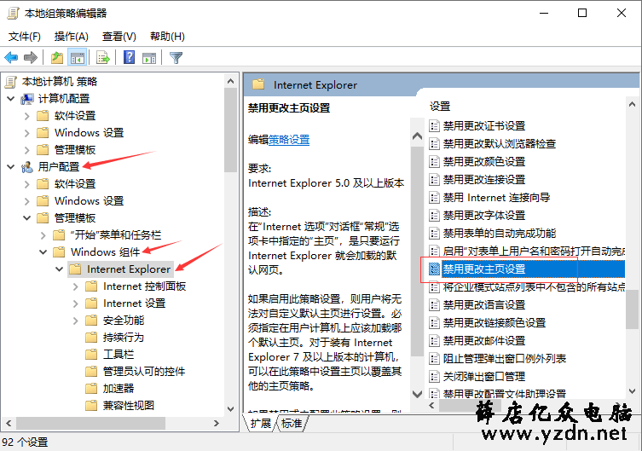Click the 本地计算机 策略 root icon
The height and width of the screenshot is (451, 642).
tap(11, 82)
